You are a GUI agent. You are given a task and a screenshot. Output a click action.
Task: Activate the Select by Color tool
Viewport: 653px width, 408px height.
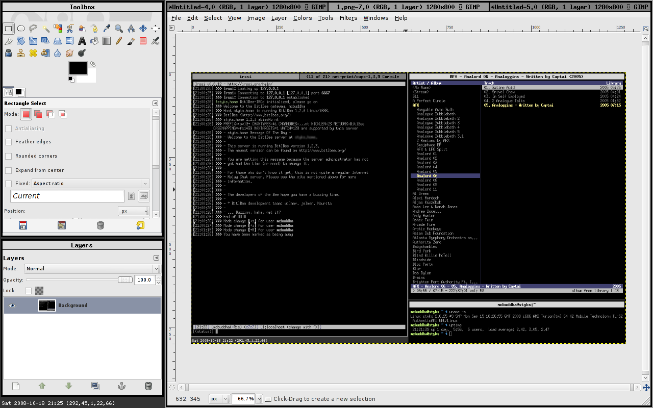click(x=58, y=29)
